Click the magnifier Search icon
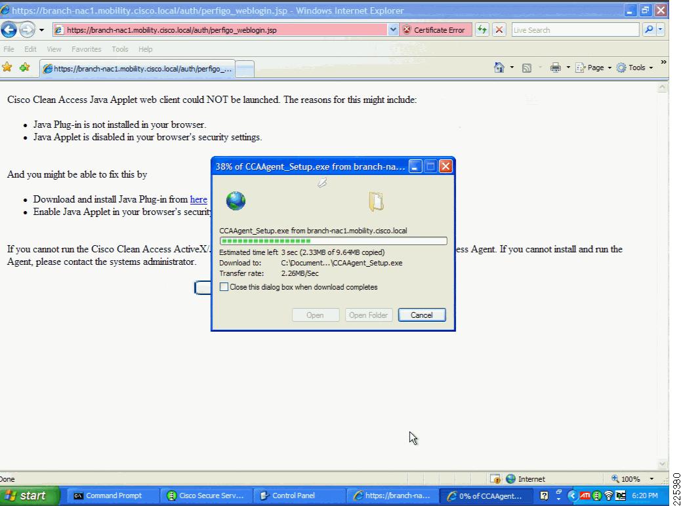 click(649, 29)
